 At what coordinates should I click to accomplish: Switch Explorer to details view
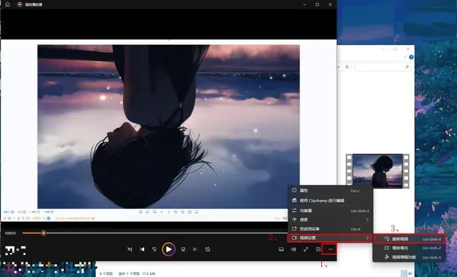coord(404,273)
